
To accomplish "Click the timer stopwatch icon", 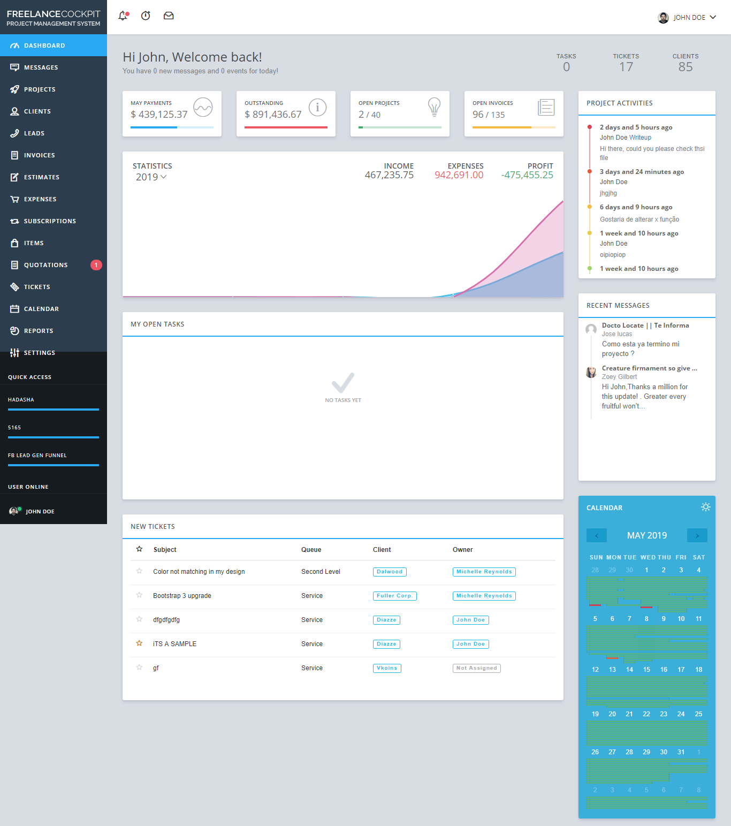I will click(146, 16).
